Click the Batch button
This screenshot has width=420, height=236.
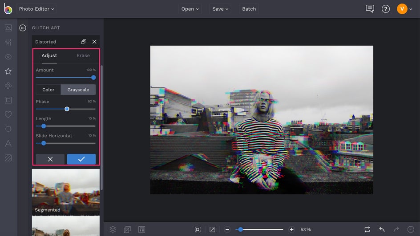(249, 9)
